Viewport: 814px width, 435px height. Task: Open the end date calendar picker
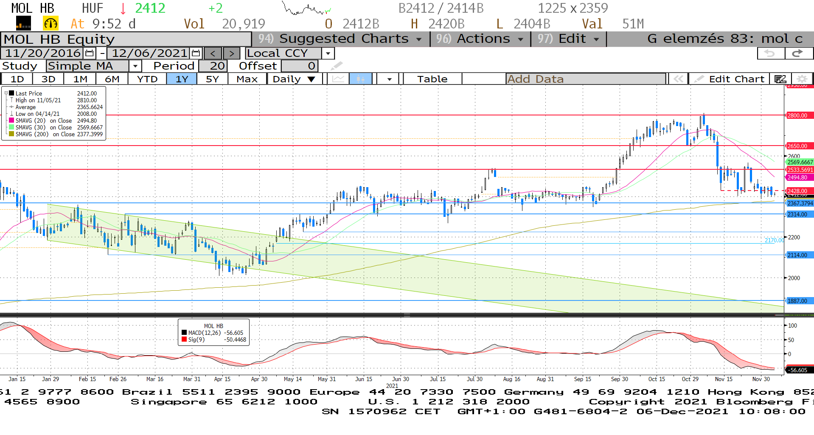point(196,53)
